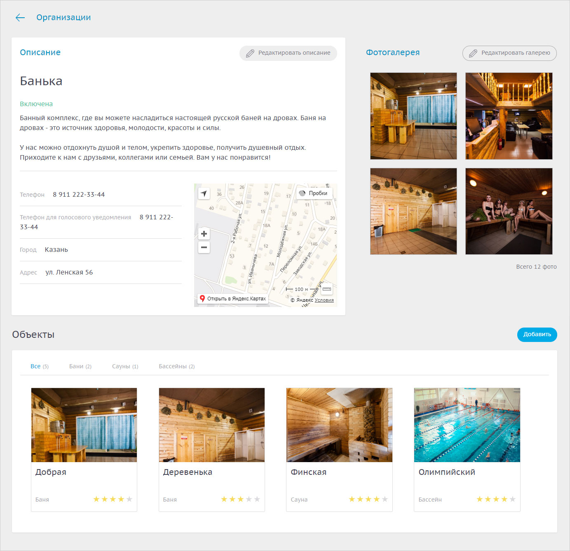This screenshot has height=551, width=570.
Task: Click the Деревенька card title
Action: (188, 472)
